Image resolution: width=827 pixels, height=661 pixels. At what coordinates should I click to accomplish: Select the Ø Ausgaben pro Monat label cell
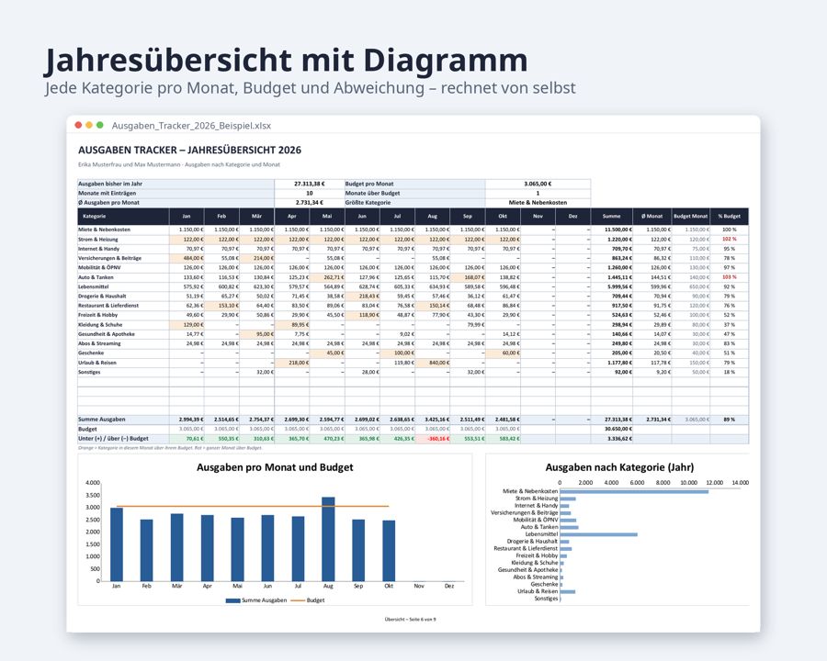pyautogui.click(x=176, y=202)
